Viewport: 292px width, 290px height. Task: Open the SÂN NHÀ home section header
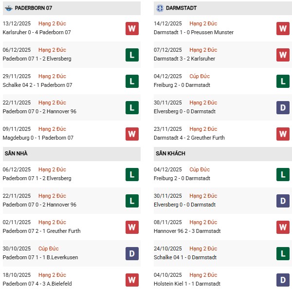pyautogui.click(x=16, y=153)
